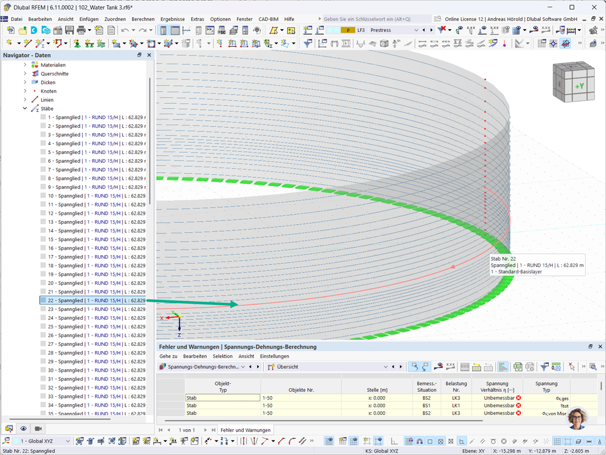606x455 pixels.
Task: Open the CAD-BIM menu
Action: click(268, 19)
